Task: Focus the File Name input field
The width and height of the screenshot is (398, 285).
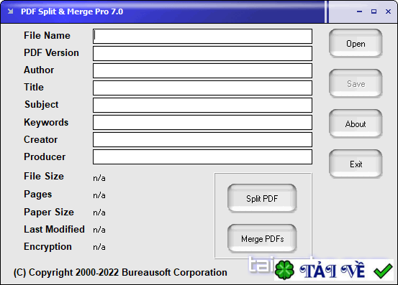Action: 202,36
